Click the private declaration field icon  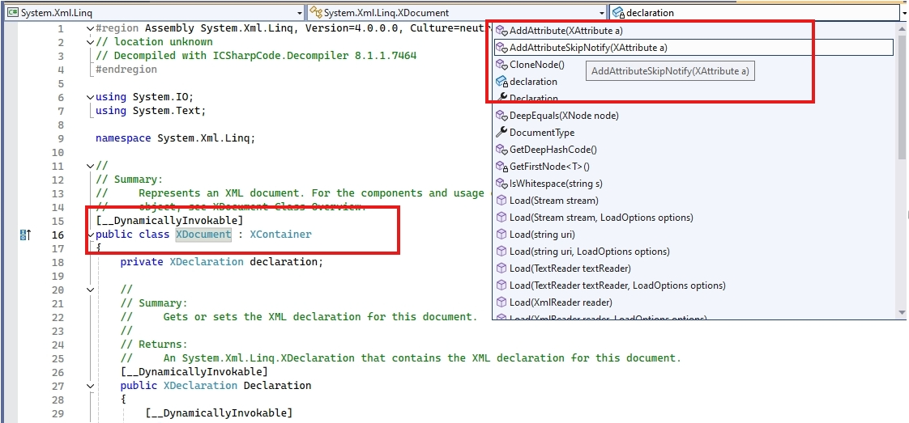coord(501,82)
